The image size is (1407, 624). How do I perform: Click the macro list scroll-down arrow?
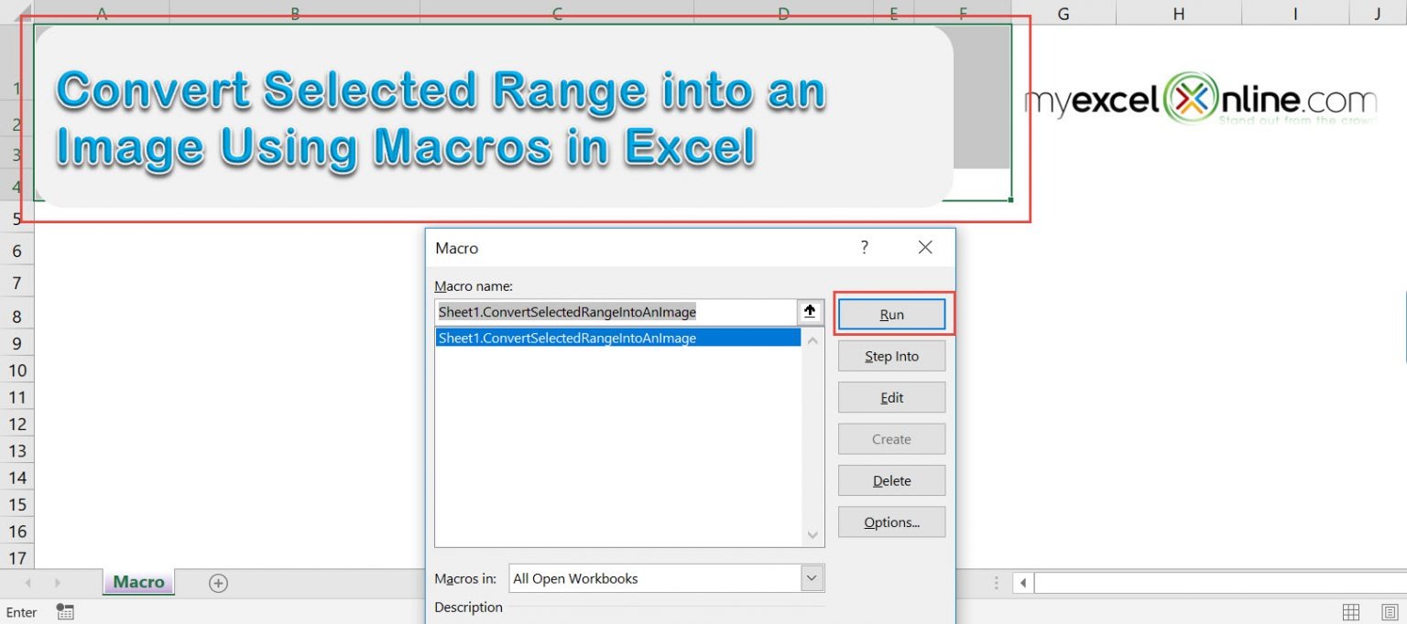812,535
